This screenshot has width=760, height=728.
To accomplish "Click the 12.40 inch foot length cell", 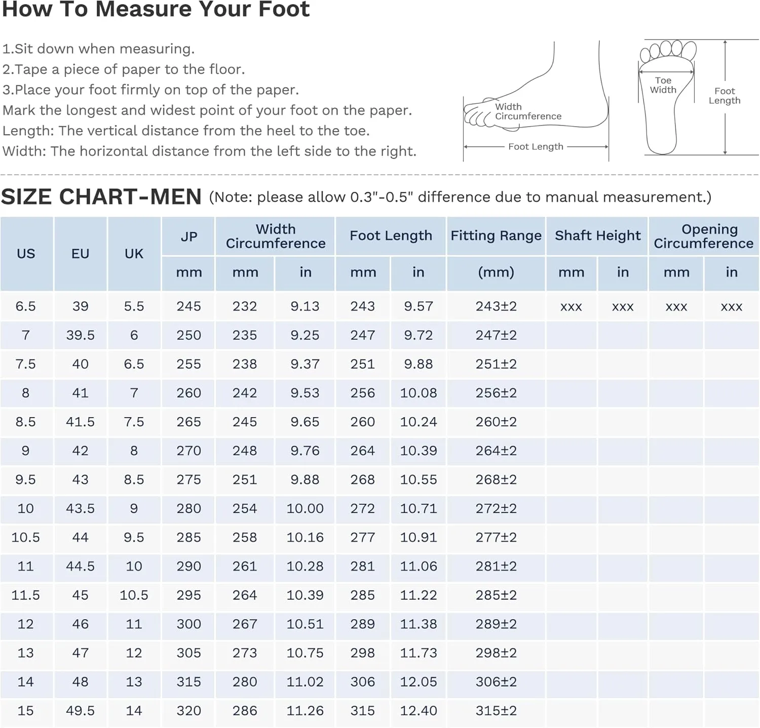I will coord(418,711).
